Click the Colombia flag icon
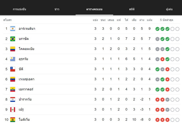This screenshot has width=182, height=127. pos(13,49)
